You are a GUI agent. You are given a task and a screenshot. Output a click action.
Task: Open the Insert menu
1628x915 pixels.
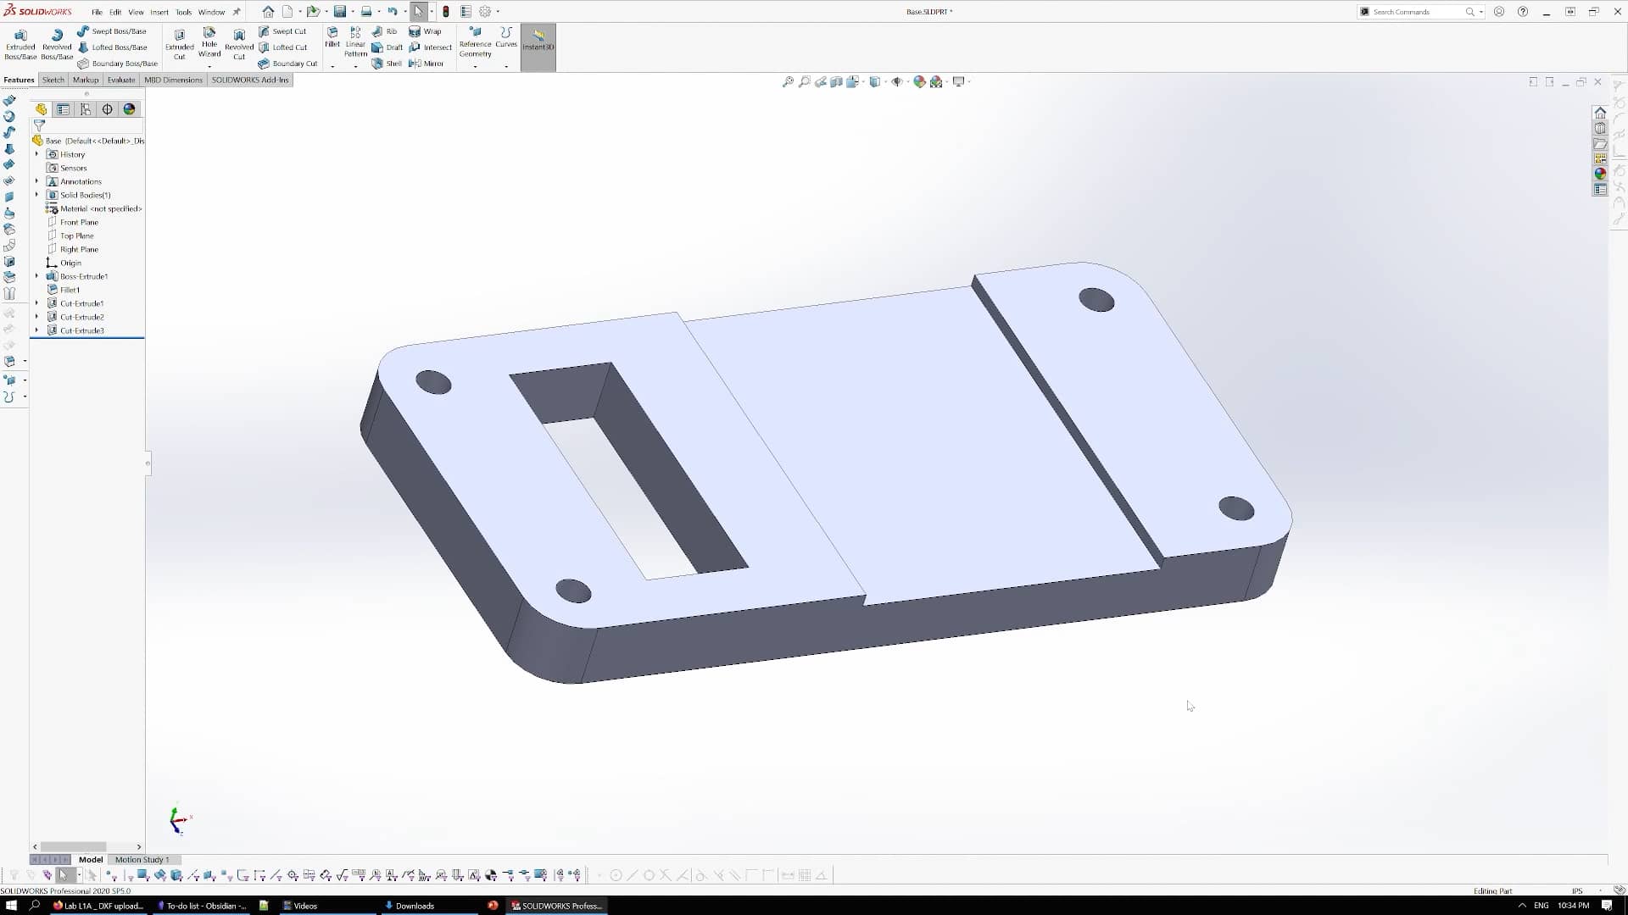(x=159, y=12)
